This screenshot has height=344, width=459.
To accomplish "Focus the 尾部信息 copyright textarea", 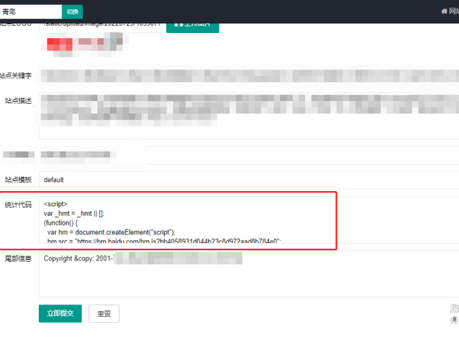I will pyautogui.click(x=249, y=274).
